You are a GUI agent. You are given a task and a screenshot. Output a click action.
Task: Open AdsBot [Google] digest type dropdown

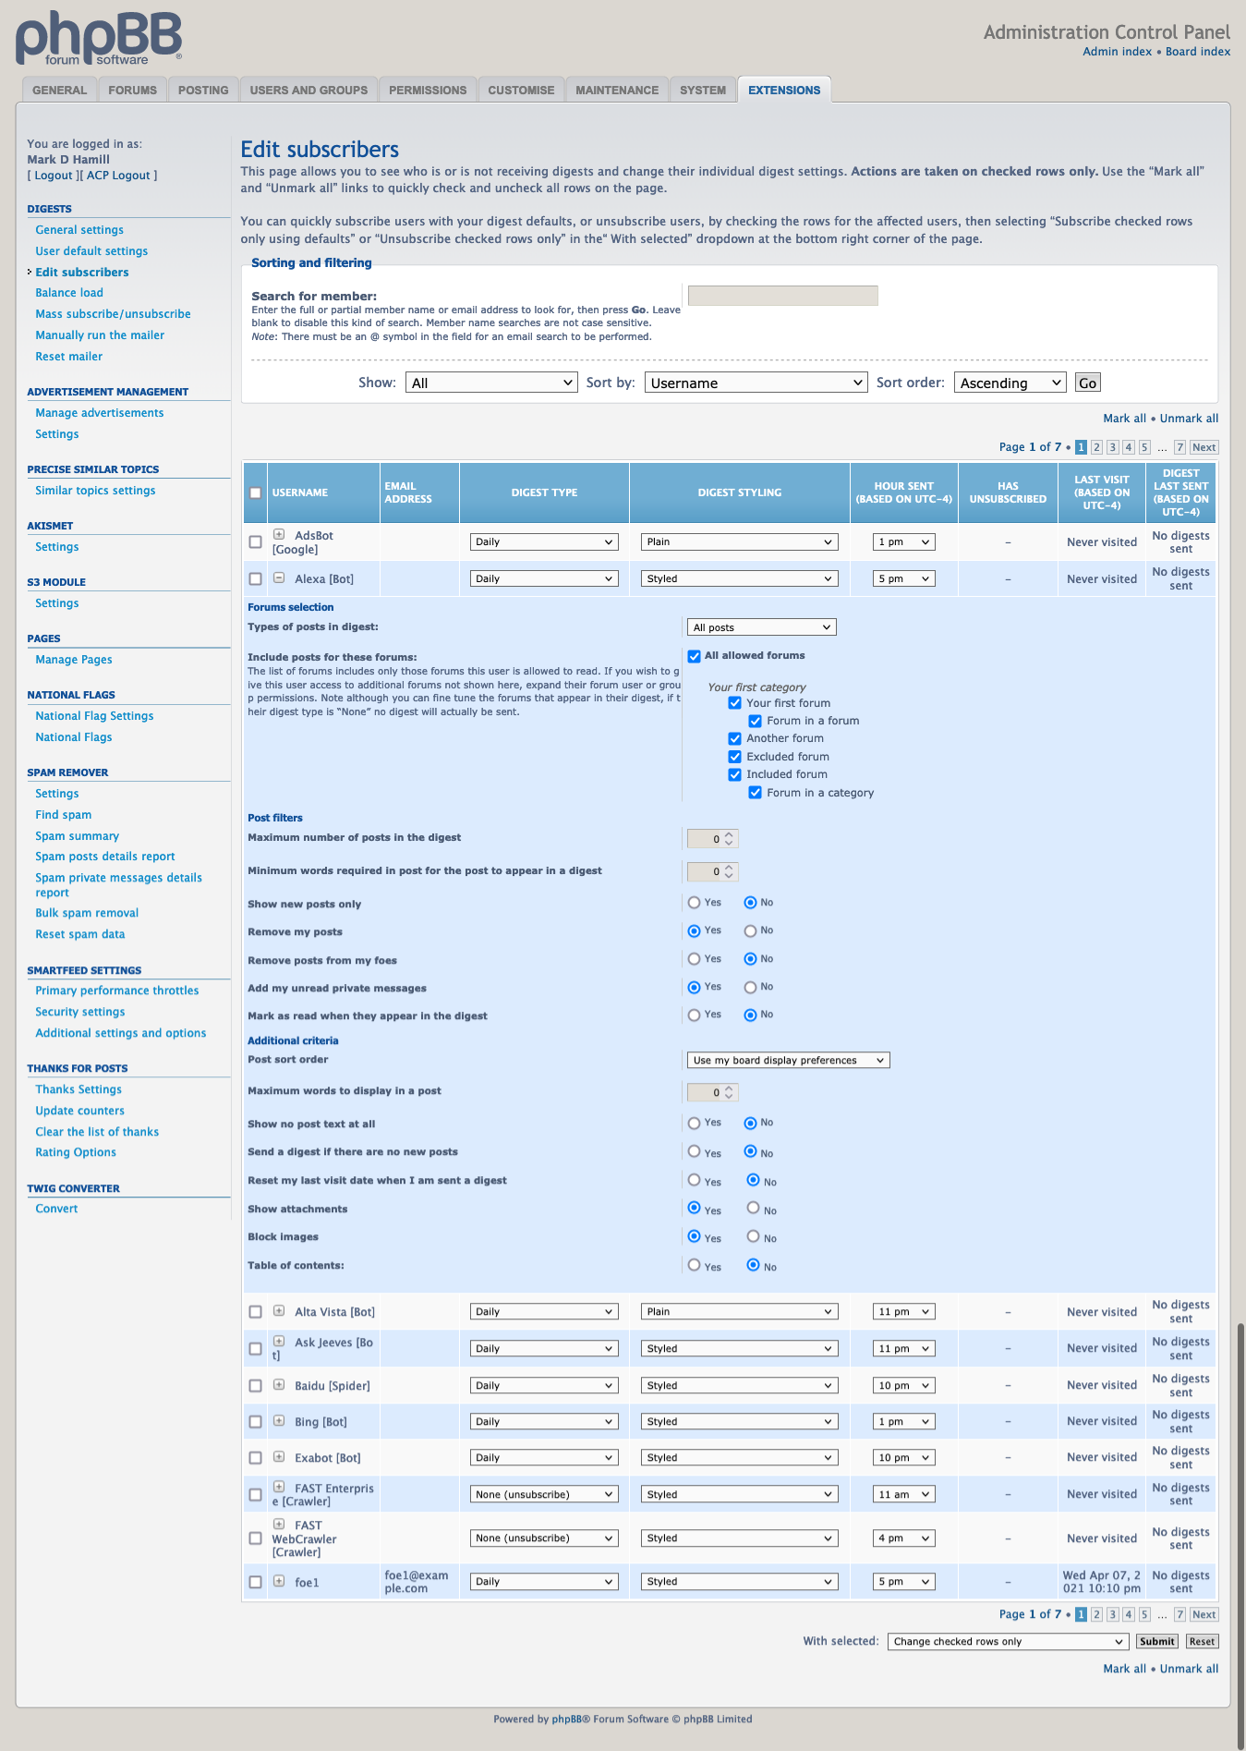[544, 542]
